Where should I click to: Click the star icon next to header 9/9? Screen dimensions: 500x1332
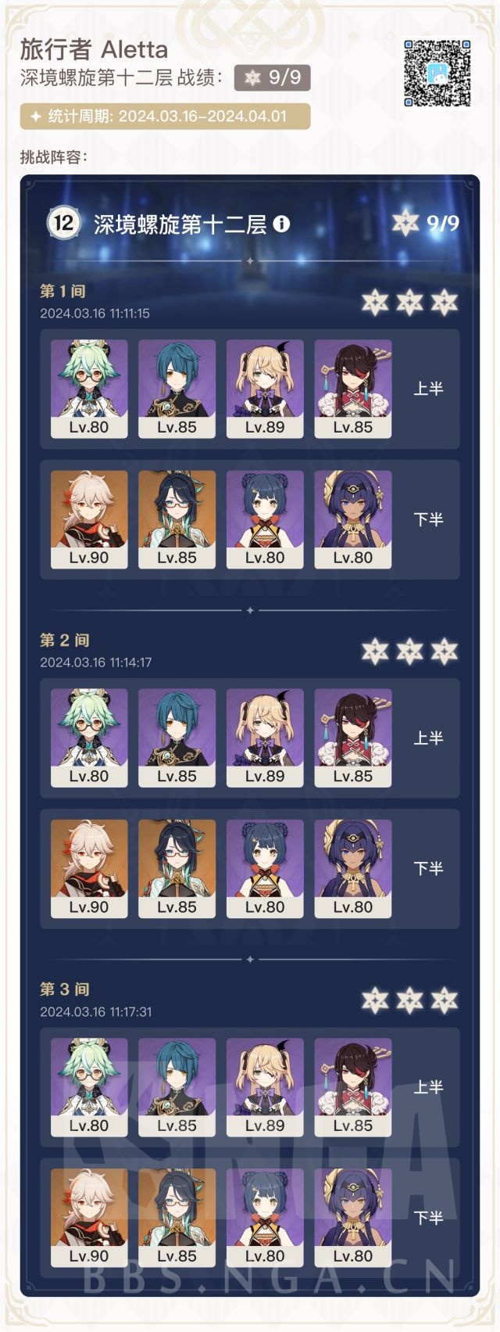(252, 77)
